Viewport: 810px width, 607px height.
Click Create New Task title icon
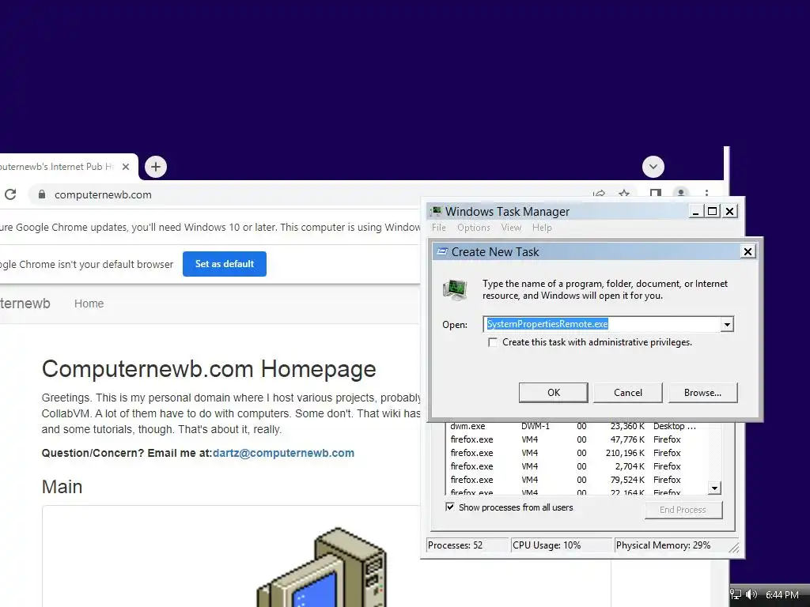pyautogui.click(x=442, y=251)
